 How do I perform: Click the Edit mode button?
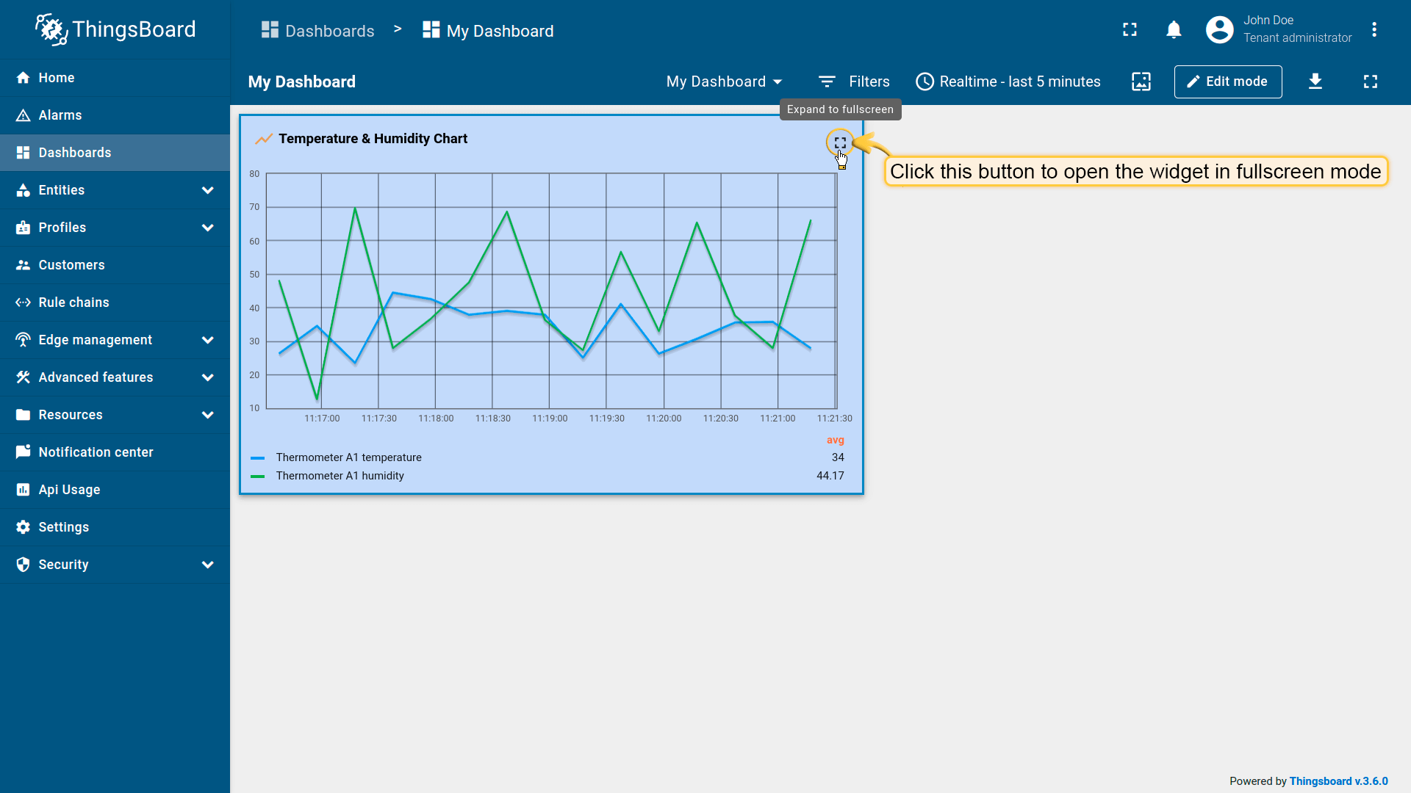coord(1227,82)
